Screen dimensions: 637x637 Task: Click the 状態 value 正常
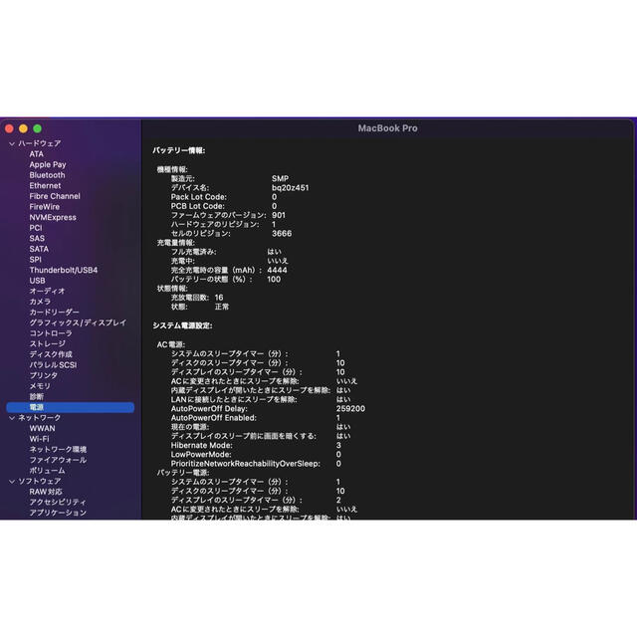pos(222,307)
